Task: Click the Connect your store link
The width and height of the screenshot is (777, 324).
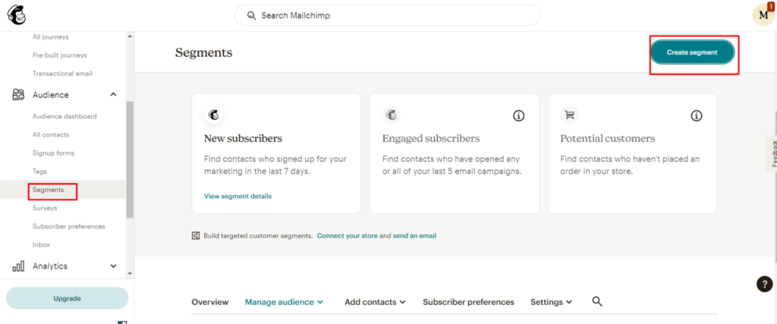Action: click(x=347, y=236)
